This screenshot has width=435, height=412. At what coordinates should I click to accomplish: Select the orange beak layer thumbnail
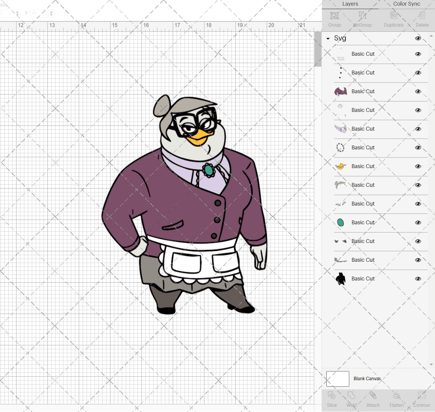click(341, 166)
